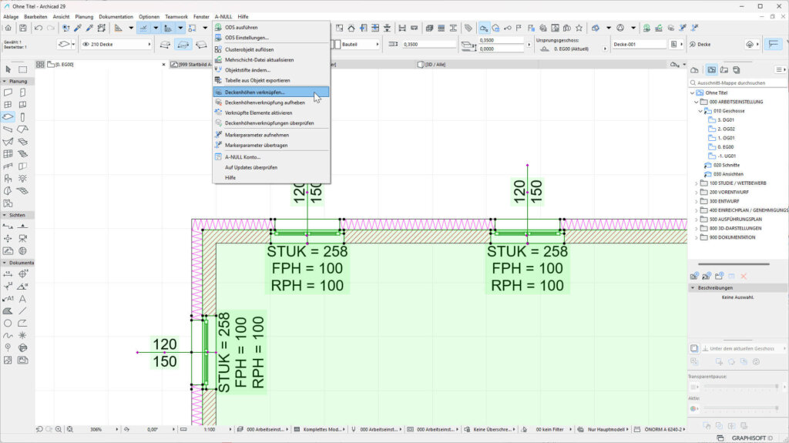789x443 pixels.
Task: Toggle guide lines button in toolbar
Action: (143, 29)
